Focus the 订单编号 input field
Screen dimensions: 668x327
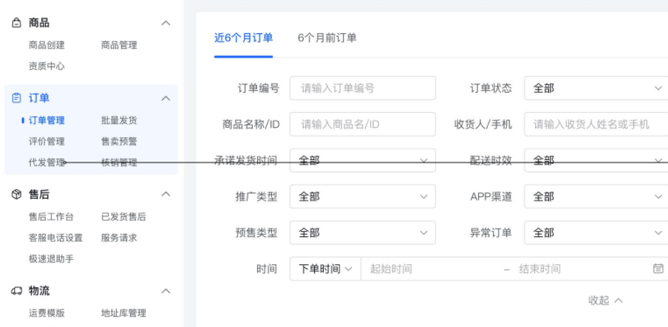click(363, 88)
